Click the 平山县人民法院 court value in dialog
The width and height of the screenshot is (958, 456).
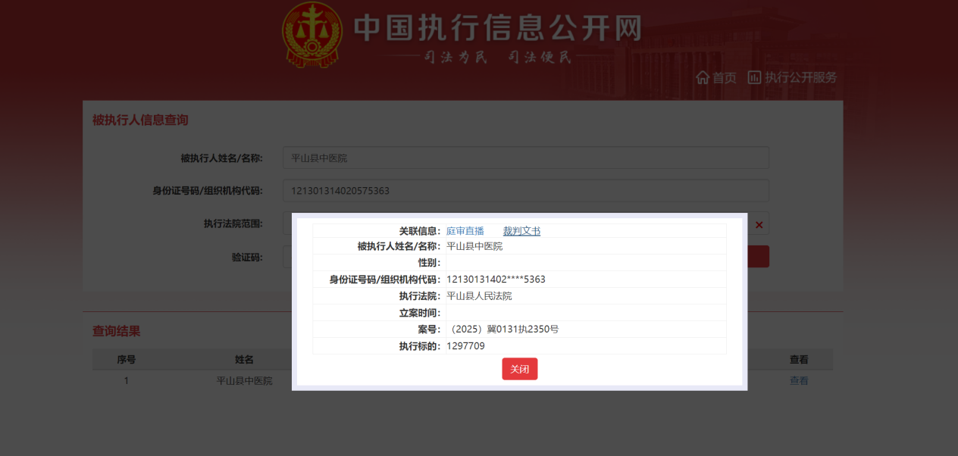click(x=479, y=296)
